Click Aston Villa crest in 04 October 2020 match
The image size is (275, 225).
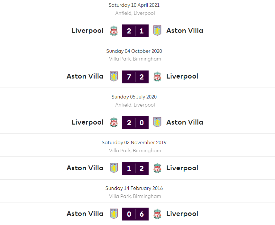pyautogui.click(x=114, y=77)
